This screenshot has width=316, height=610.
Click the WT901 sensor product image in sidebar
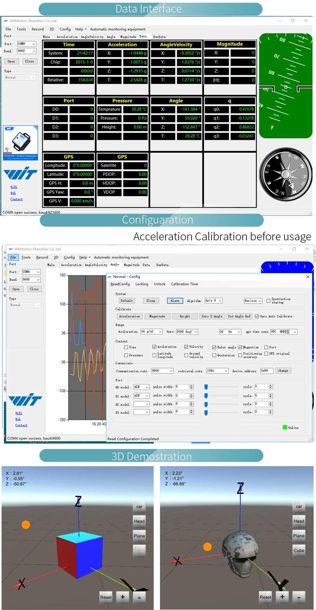(20, 142)
